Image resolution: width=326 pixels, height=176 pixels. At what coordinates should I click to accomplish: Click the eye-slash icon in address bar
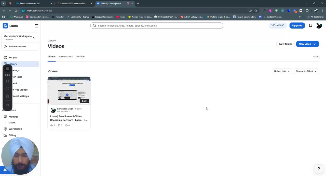point(250,11)
